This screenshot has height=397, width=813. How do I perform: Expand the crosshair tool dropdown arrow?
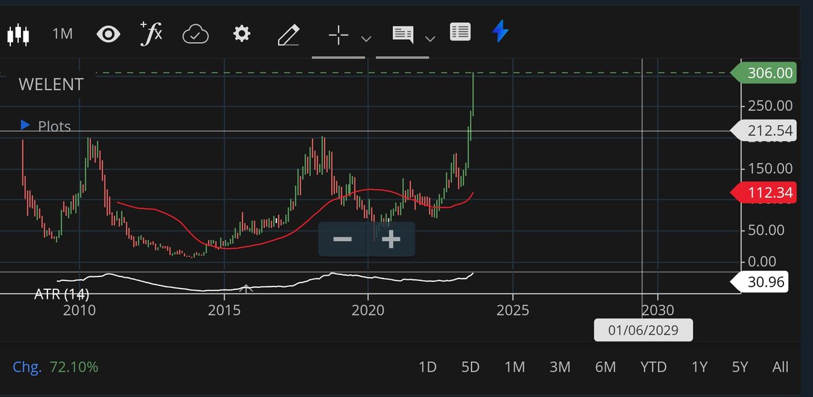point(366,39)
